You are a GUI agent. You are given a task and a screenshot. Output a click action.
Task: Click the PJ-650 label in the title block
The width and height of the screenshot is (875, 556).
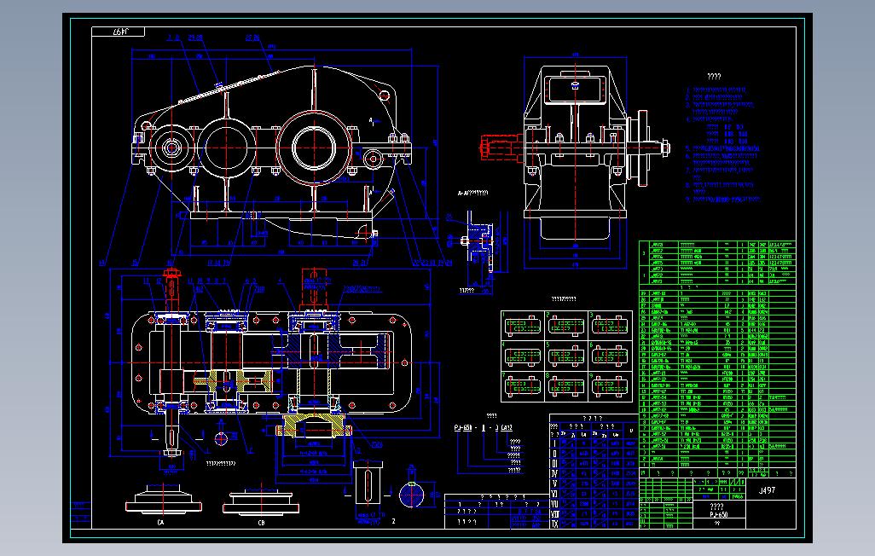point(718,515)
